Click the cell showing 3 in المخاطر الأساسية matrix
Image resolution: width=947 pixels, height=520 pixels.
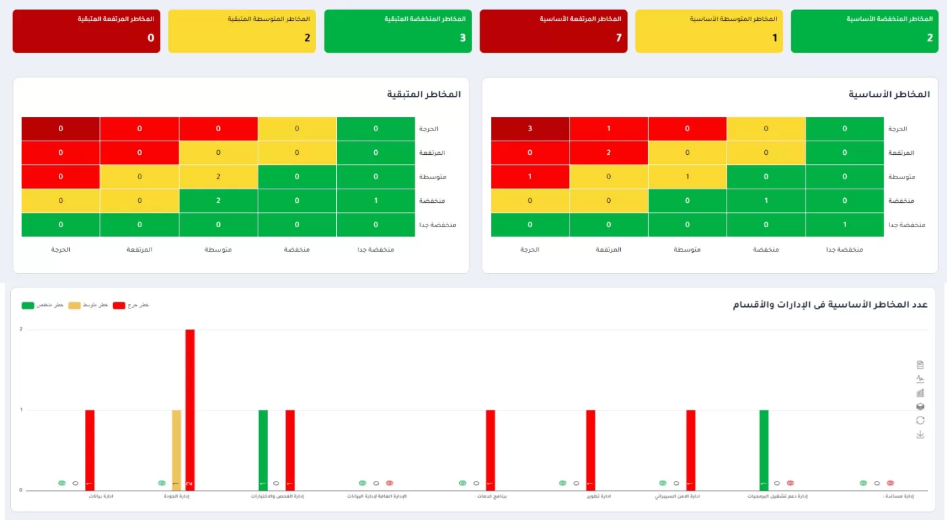(530, 128)
